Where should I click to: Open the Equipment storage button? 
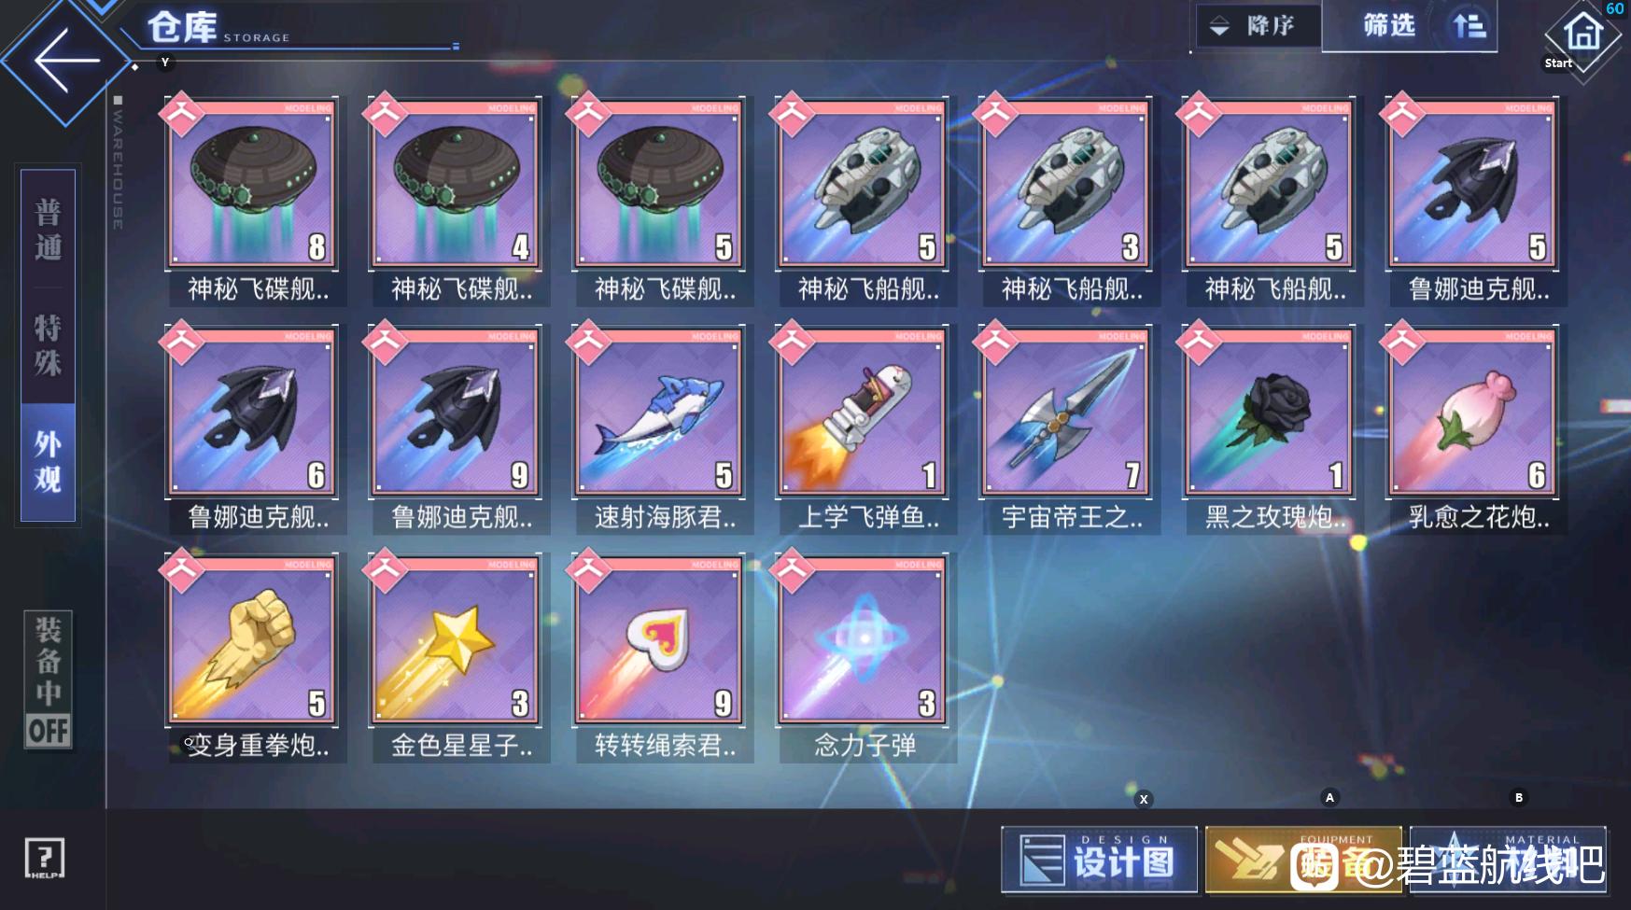(x=1303, y=860)
